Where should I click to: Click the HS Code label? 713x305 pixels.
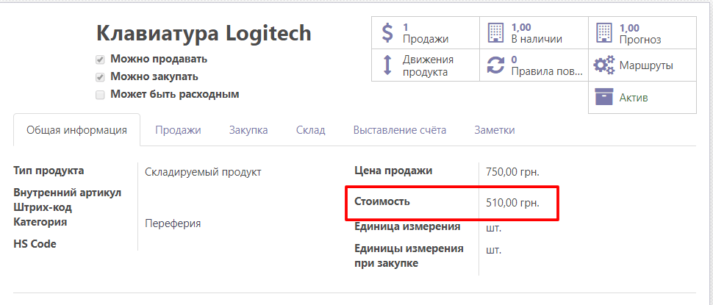pyautogui.click(x=35, y=244)
